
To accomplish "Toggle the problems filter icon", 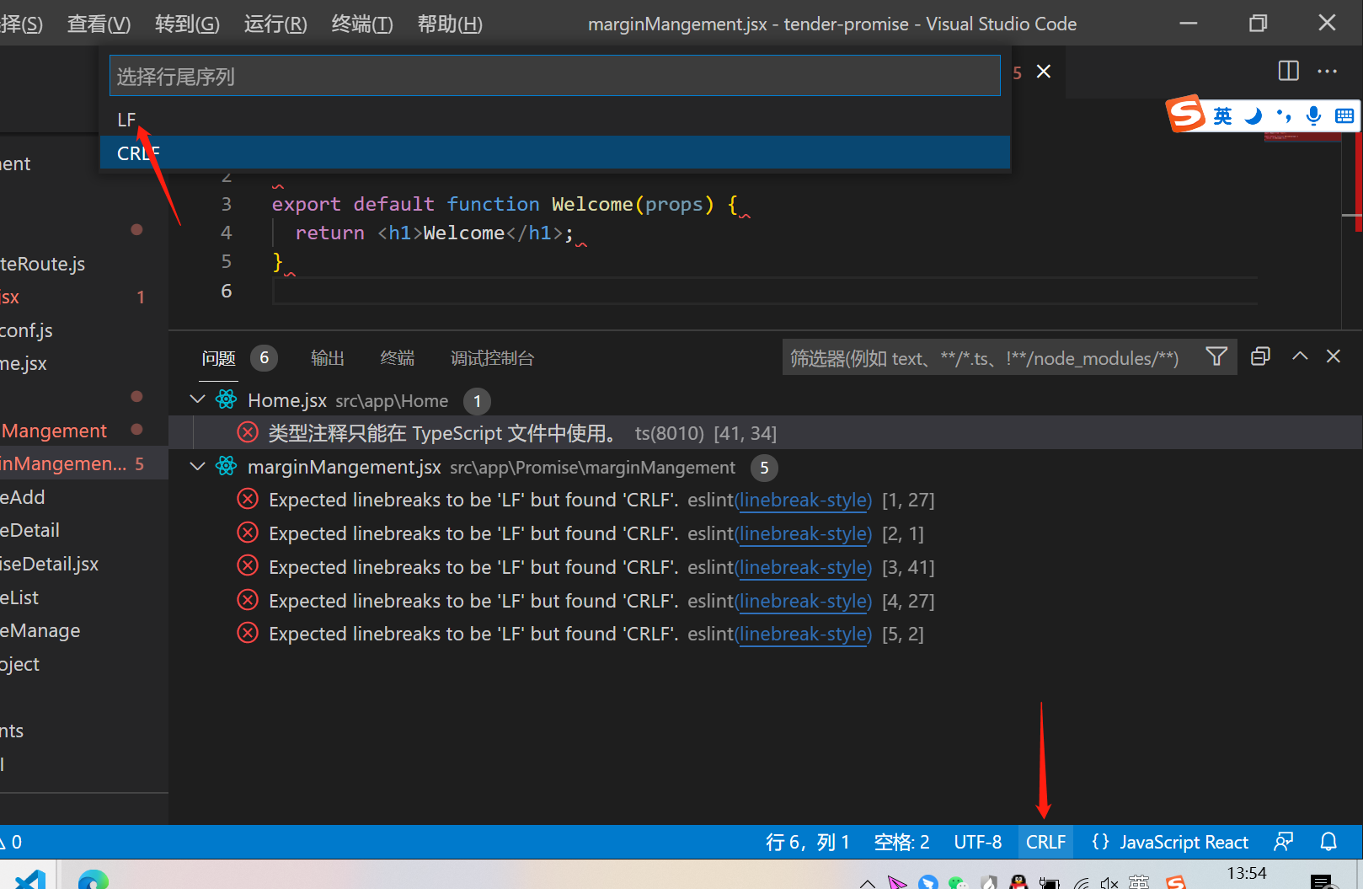I will click(x=1216, y=357).
